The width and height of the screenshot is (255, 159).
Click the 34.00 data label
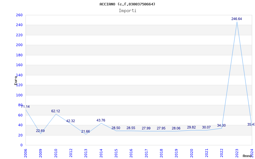tap(221, 125)
